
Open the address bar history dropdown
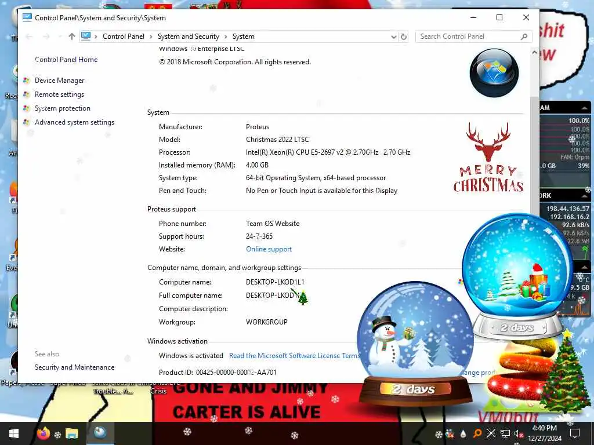tap(394, 37)
